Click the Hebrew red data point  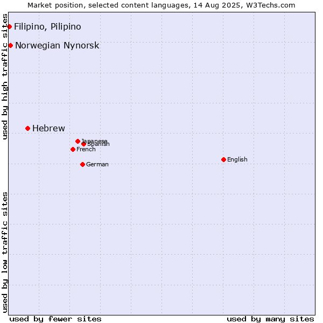tap(28, 129)
